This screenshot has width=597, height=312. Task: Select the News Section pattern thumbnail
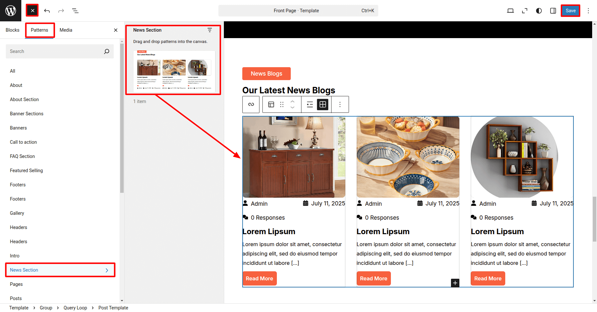coord(174,71)
